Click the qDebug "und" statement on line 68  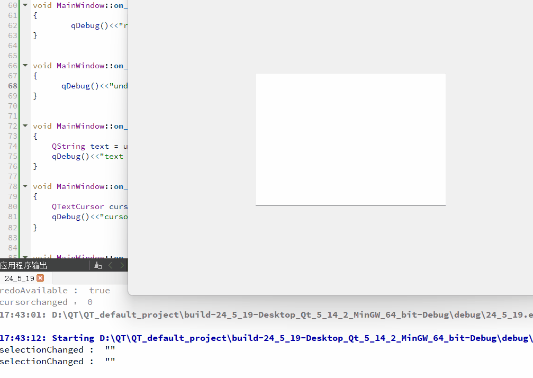95,86
